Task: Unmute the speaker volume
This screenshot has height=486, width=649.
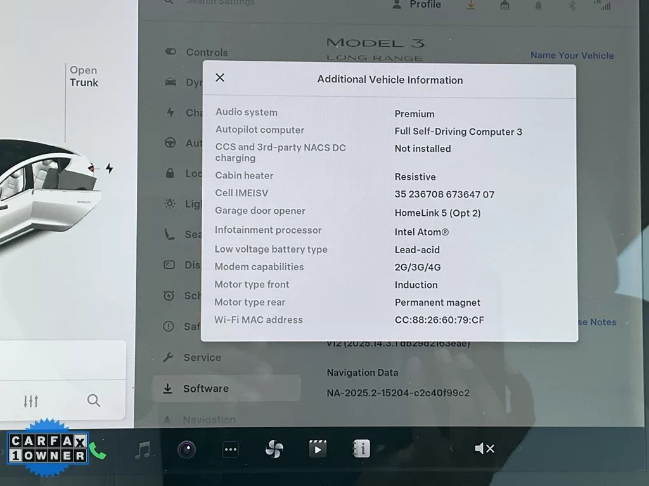Action: coord(485,449)
